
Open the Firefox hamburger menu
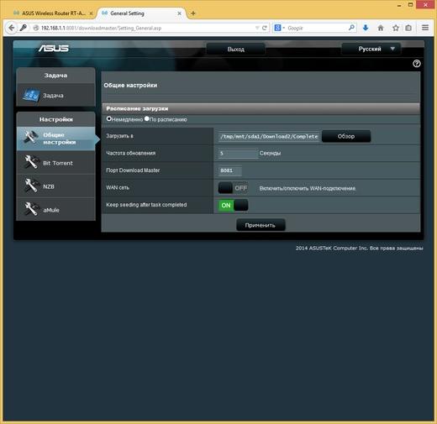point(425,28)
